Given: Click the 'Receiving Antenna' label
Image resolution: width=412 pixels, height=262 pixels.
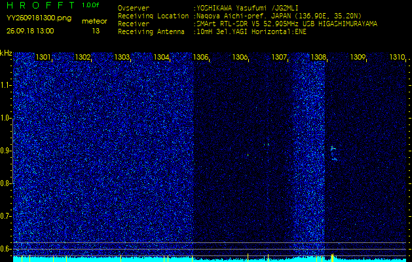Looking at the screenshot, I should 151,32.
